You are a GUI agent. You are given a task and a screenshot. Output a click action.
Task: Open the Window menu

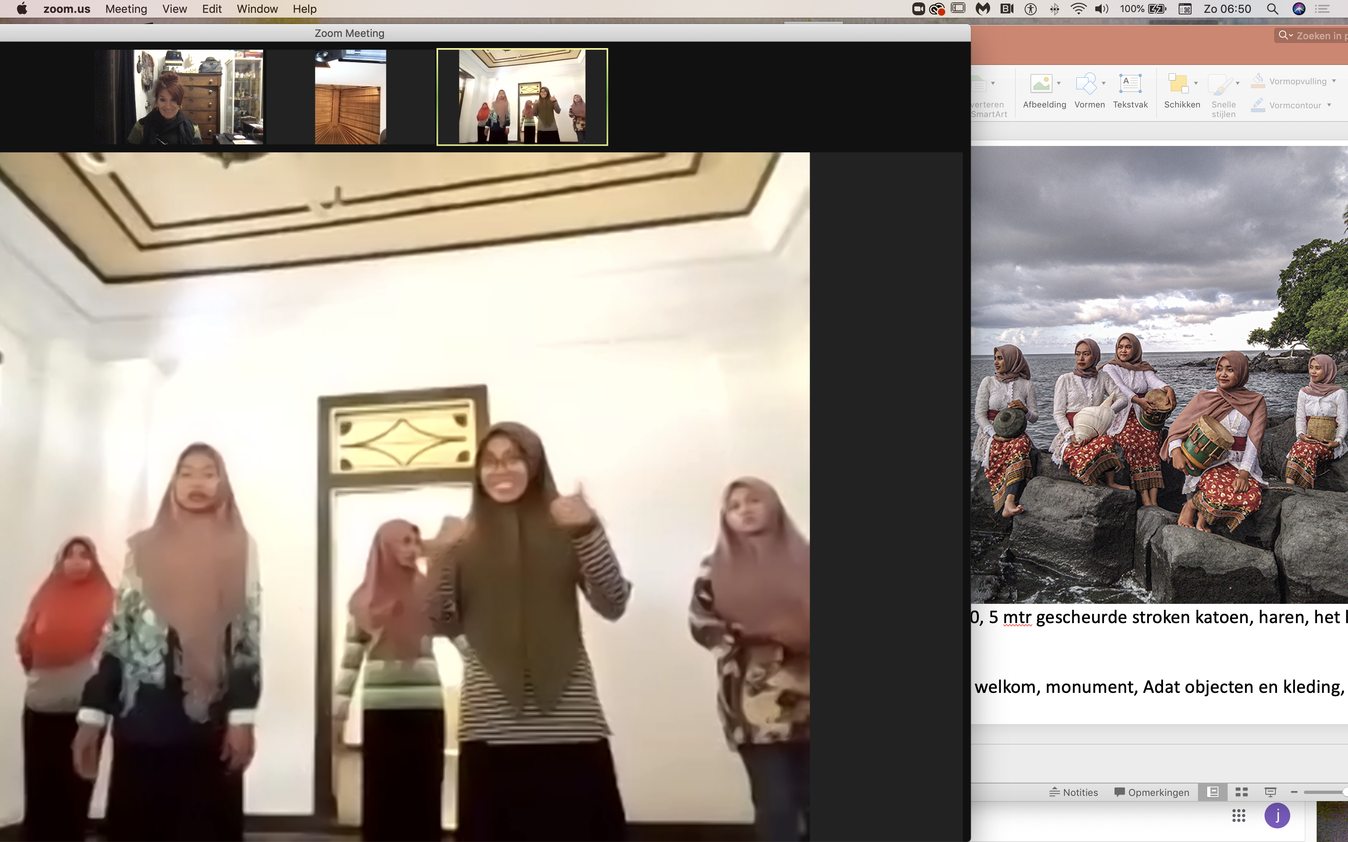coord(257,9)
